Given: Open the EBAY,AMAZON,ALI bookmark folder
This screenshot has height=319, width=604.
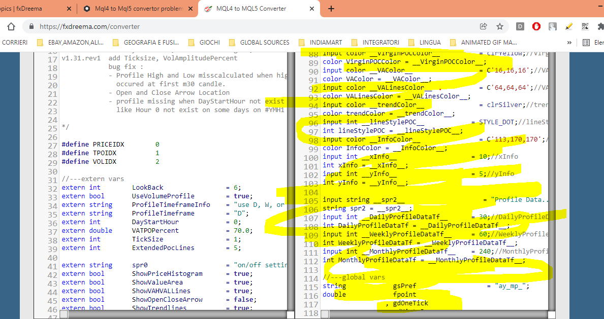Looking at the screenshot, I should pyautogui.click(x=70, y=43).
